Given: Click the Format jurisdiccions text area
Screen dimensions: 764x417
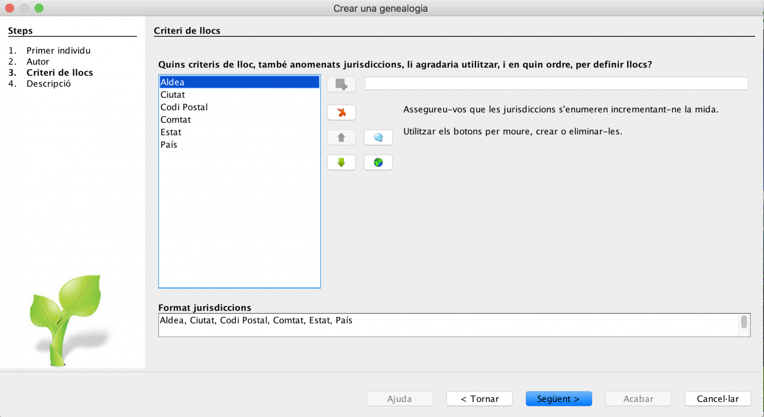Looking at the screenshot, I should [x=448, y=325].
